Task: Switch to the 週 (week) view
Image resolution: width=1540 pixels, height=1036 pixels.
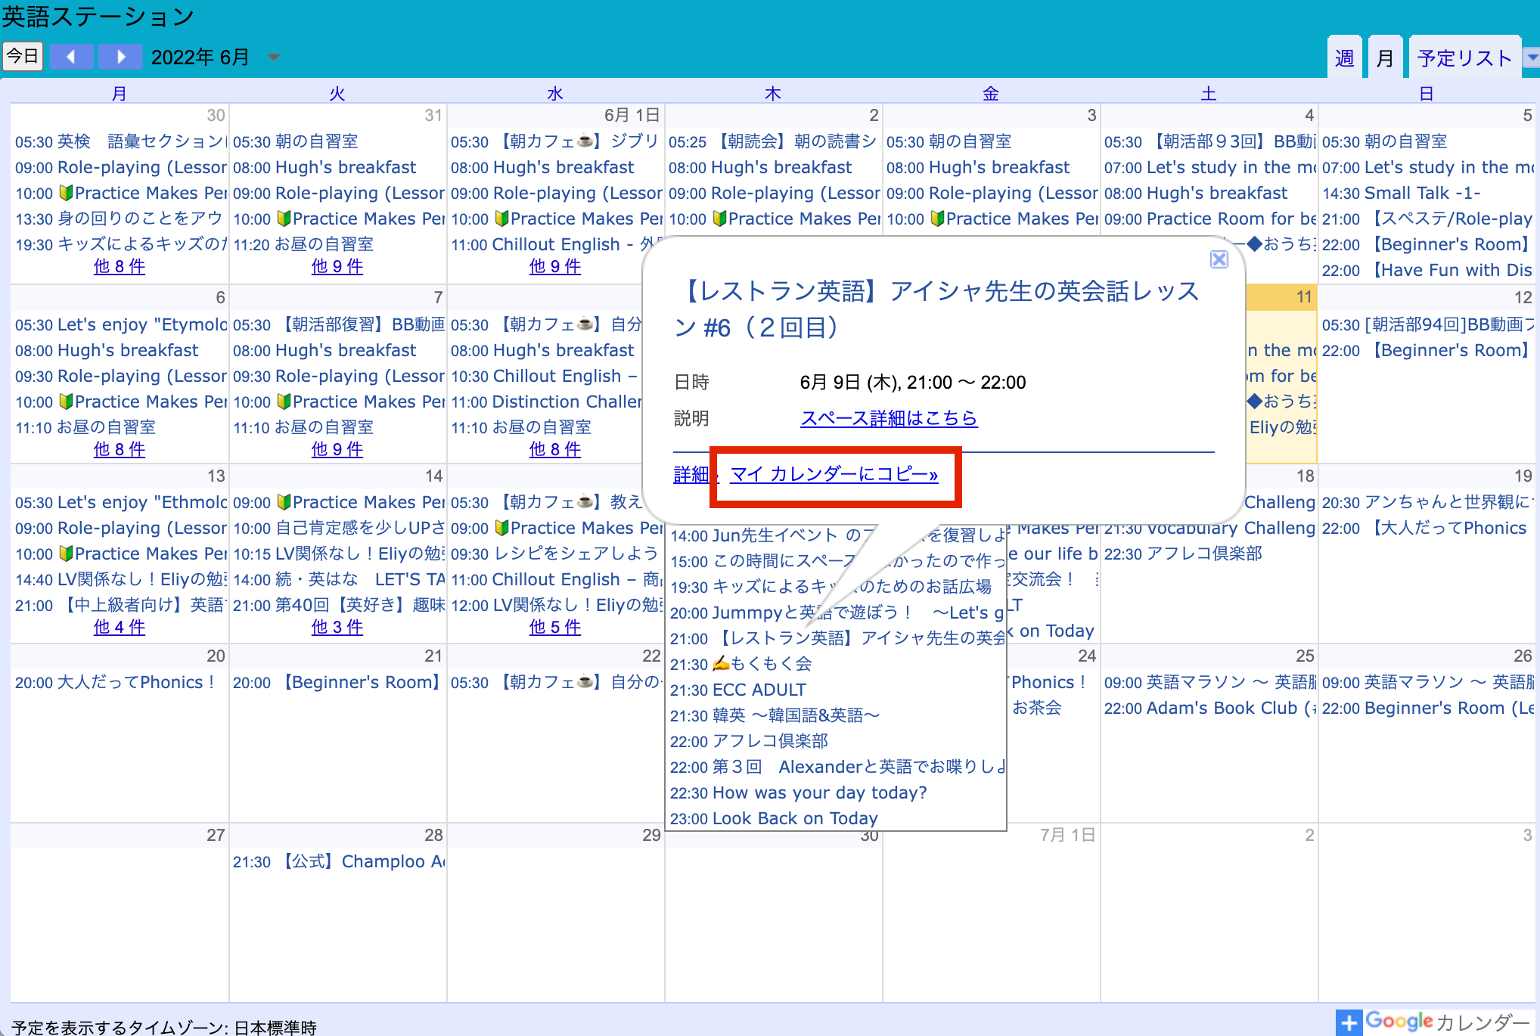Action: coord(1344,56)
